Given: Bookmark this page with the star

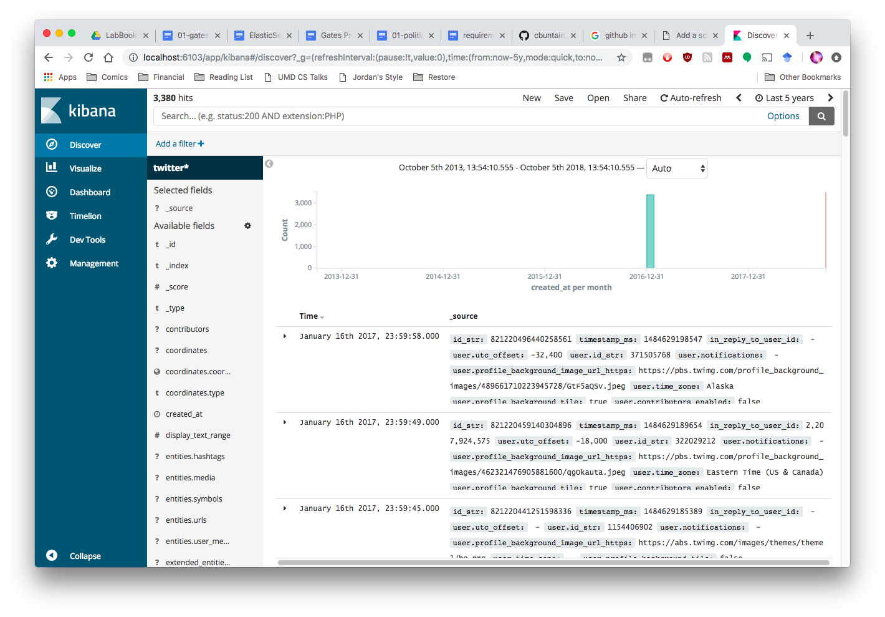Looking at the screenshot, I should coord(621,57).
